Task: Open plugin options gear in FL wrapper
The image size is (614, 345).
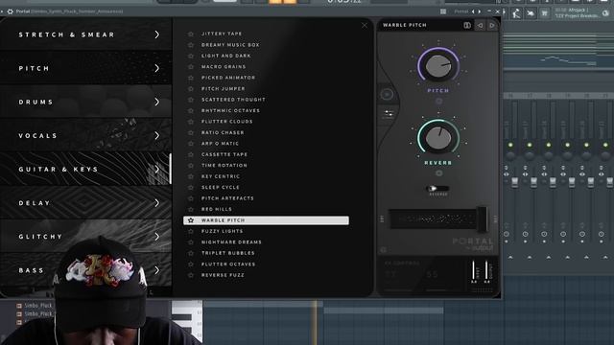Action: coord(11,11)
